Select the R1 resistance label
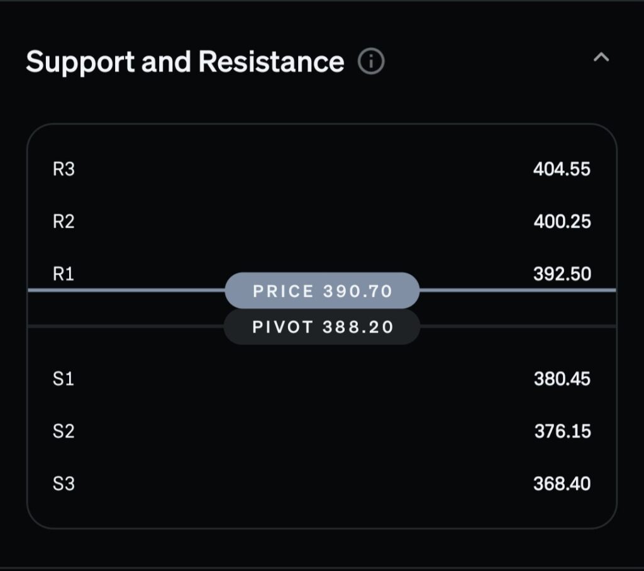644x571 pixels. (x=64, y=274)
